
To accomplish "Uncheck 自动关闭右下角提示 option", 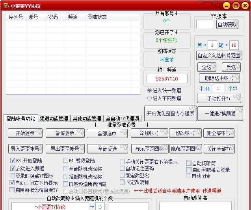I will pyautogui.click(x=12, y=183).
